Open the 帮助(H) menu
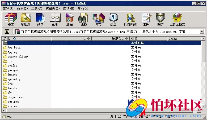207x120 pixels. point(83,8)
